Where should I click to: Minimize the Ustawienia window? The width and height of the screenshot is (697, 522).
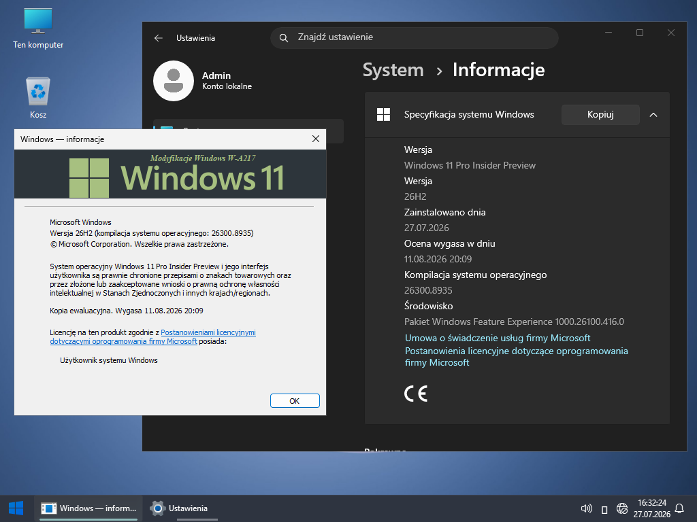609,33
